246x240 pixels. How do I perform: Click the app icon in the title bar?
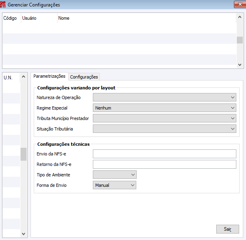[x=3, y=4]
